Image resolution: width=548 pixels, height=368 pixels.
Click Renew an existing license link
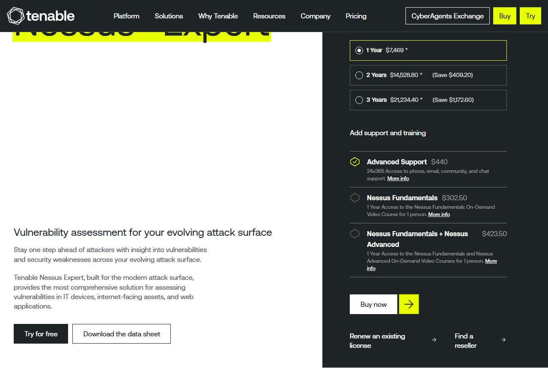tap(377, 341)
